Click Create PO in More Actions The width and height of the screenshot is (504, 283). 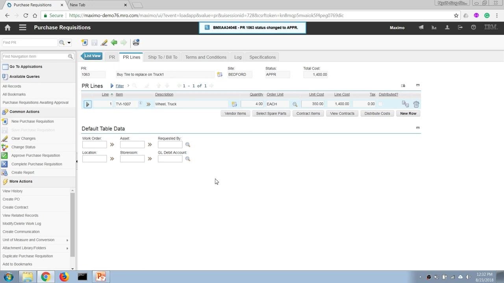pyautogui.click(x=11, y=199)
